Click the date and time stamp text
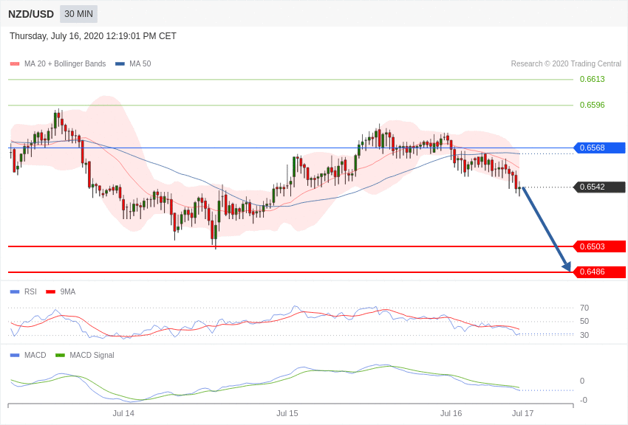 [x=93, y=36]
